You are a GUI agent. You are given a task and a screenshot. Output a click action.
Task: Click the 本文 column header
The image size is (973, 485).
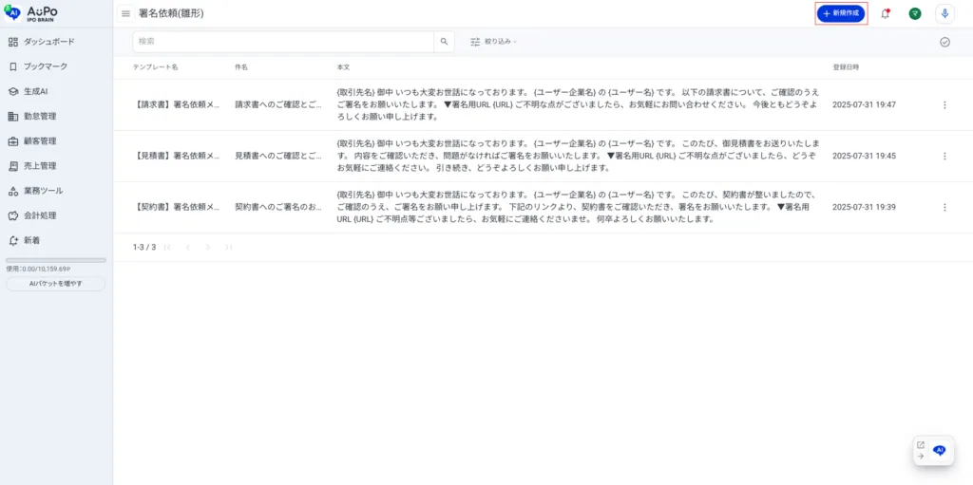click(343, 67)
